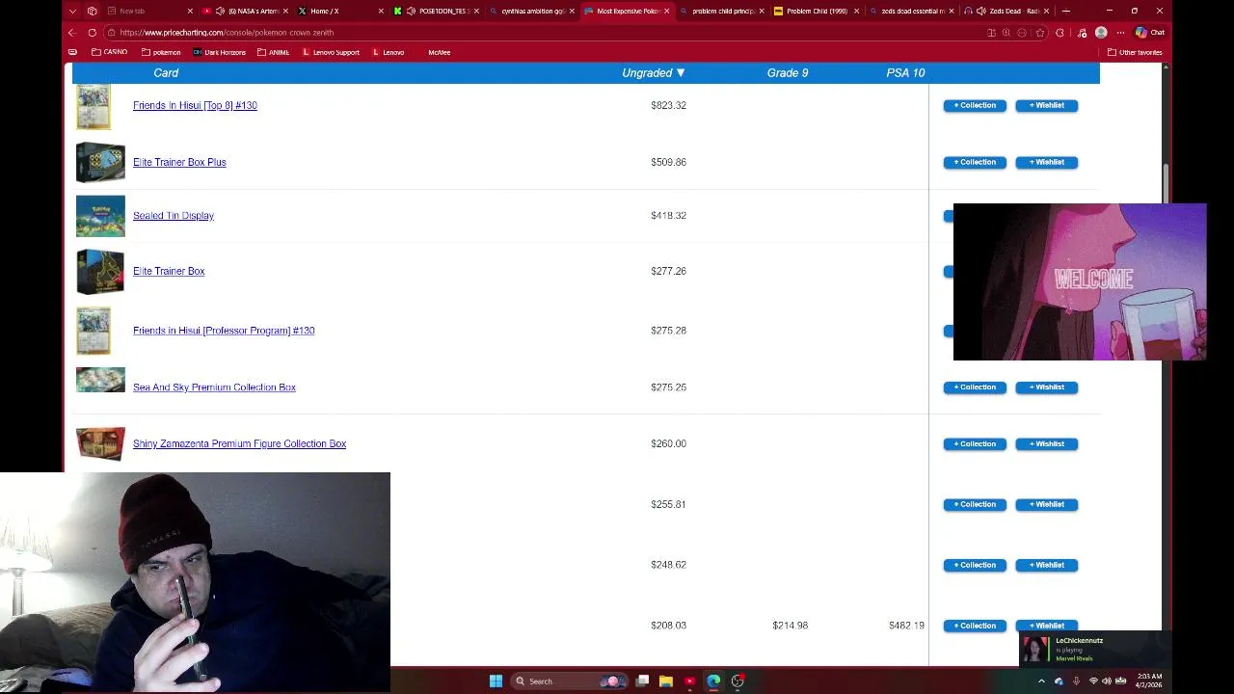Image resolution: width=1234 pixels, height=694 pixels.
Task: Open the ANIME bookmarks folder
Action: tap(274, 52)
